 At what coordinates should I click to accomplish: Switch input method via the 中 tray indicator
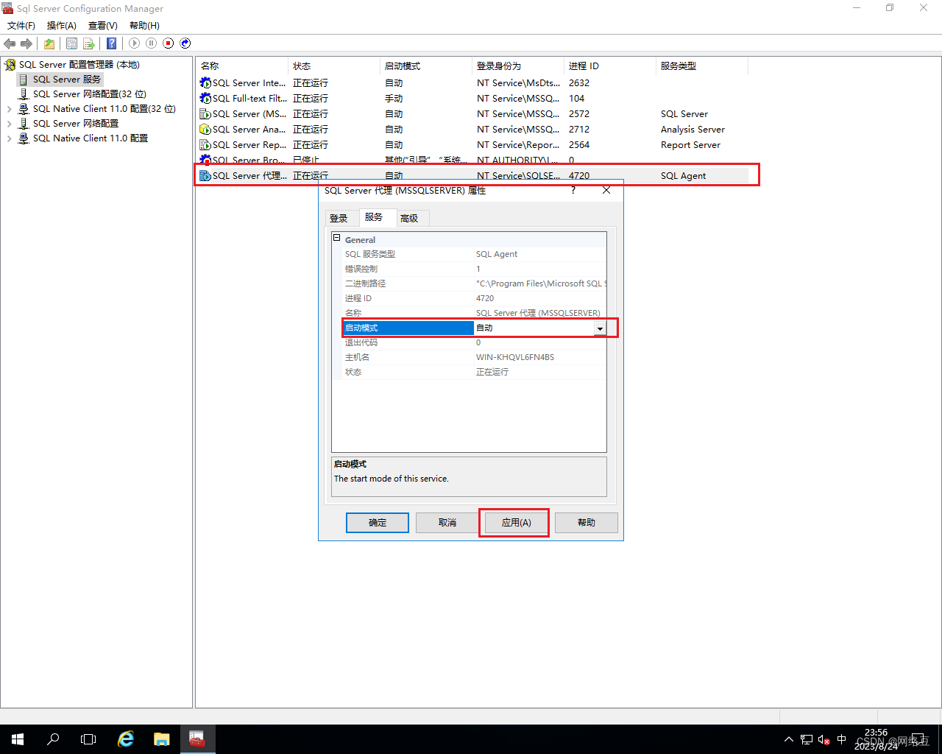tap(842, 739)
